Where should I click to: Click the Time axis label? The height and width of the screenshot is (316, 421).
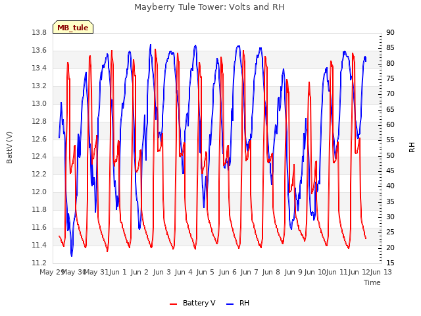pos(372,282)
